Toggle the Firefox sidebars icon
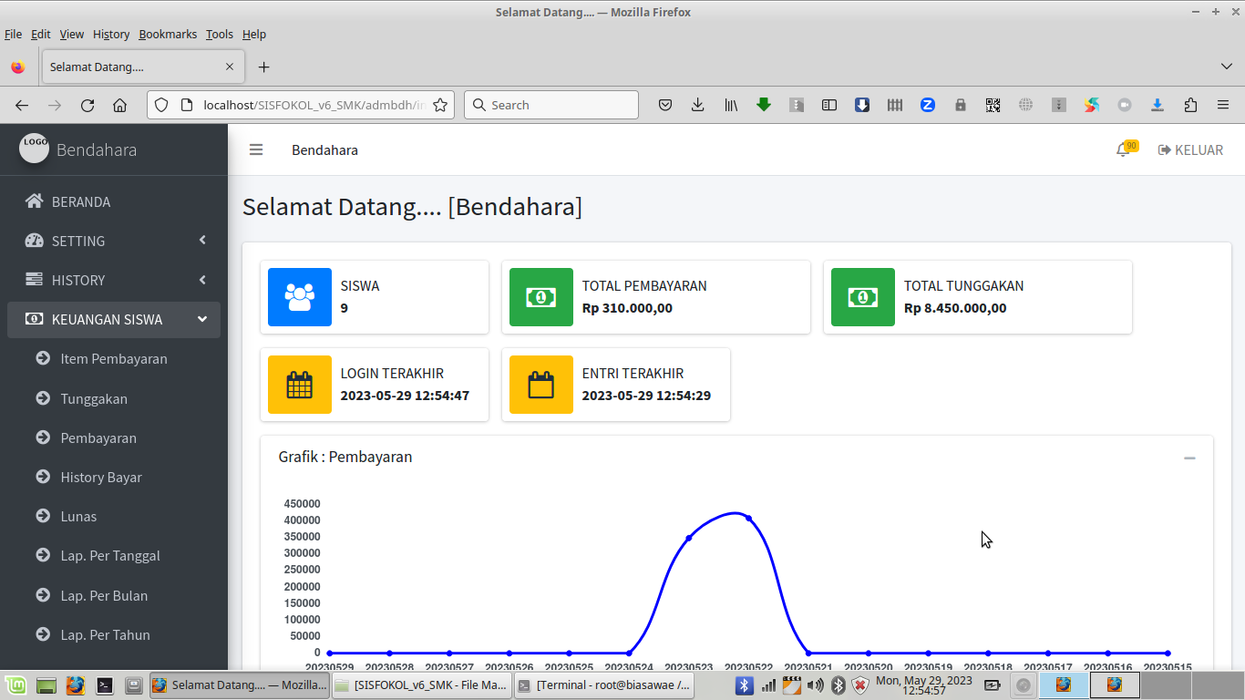 click(829, 105)
